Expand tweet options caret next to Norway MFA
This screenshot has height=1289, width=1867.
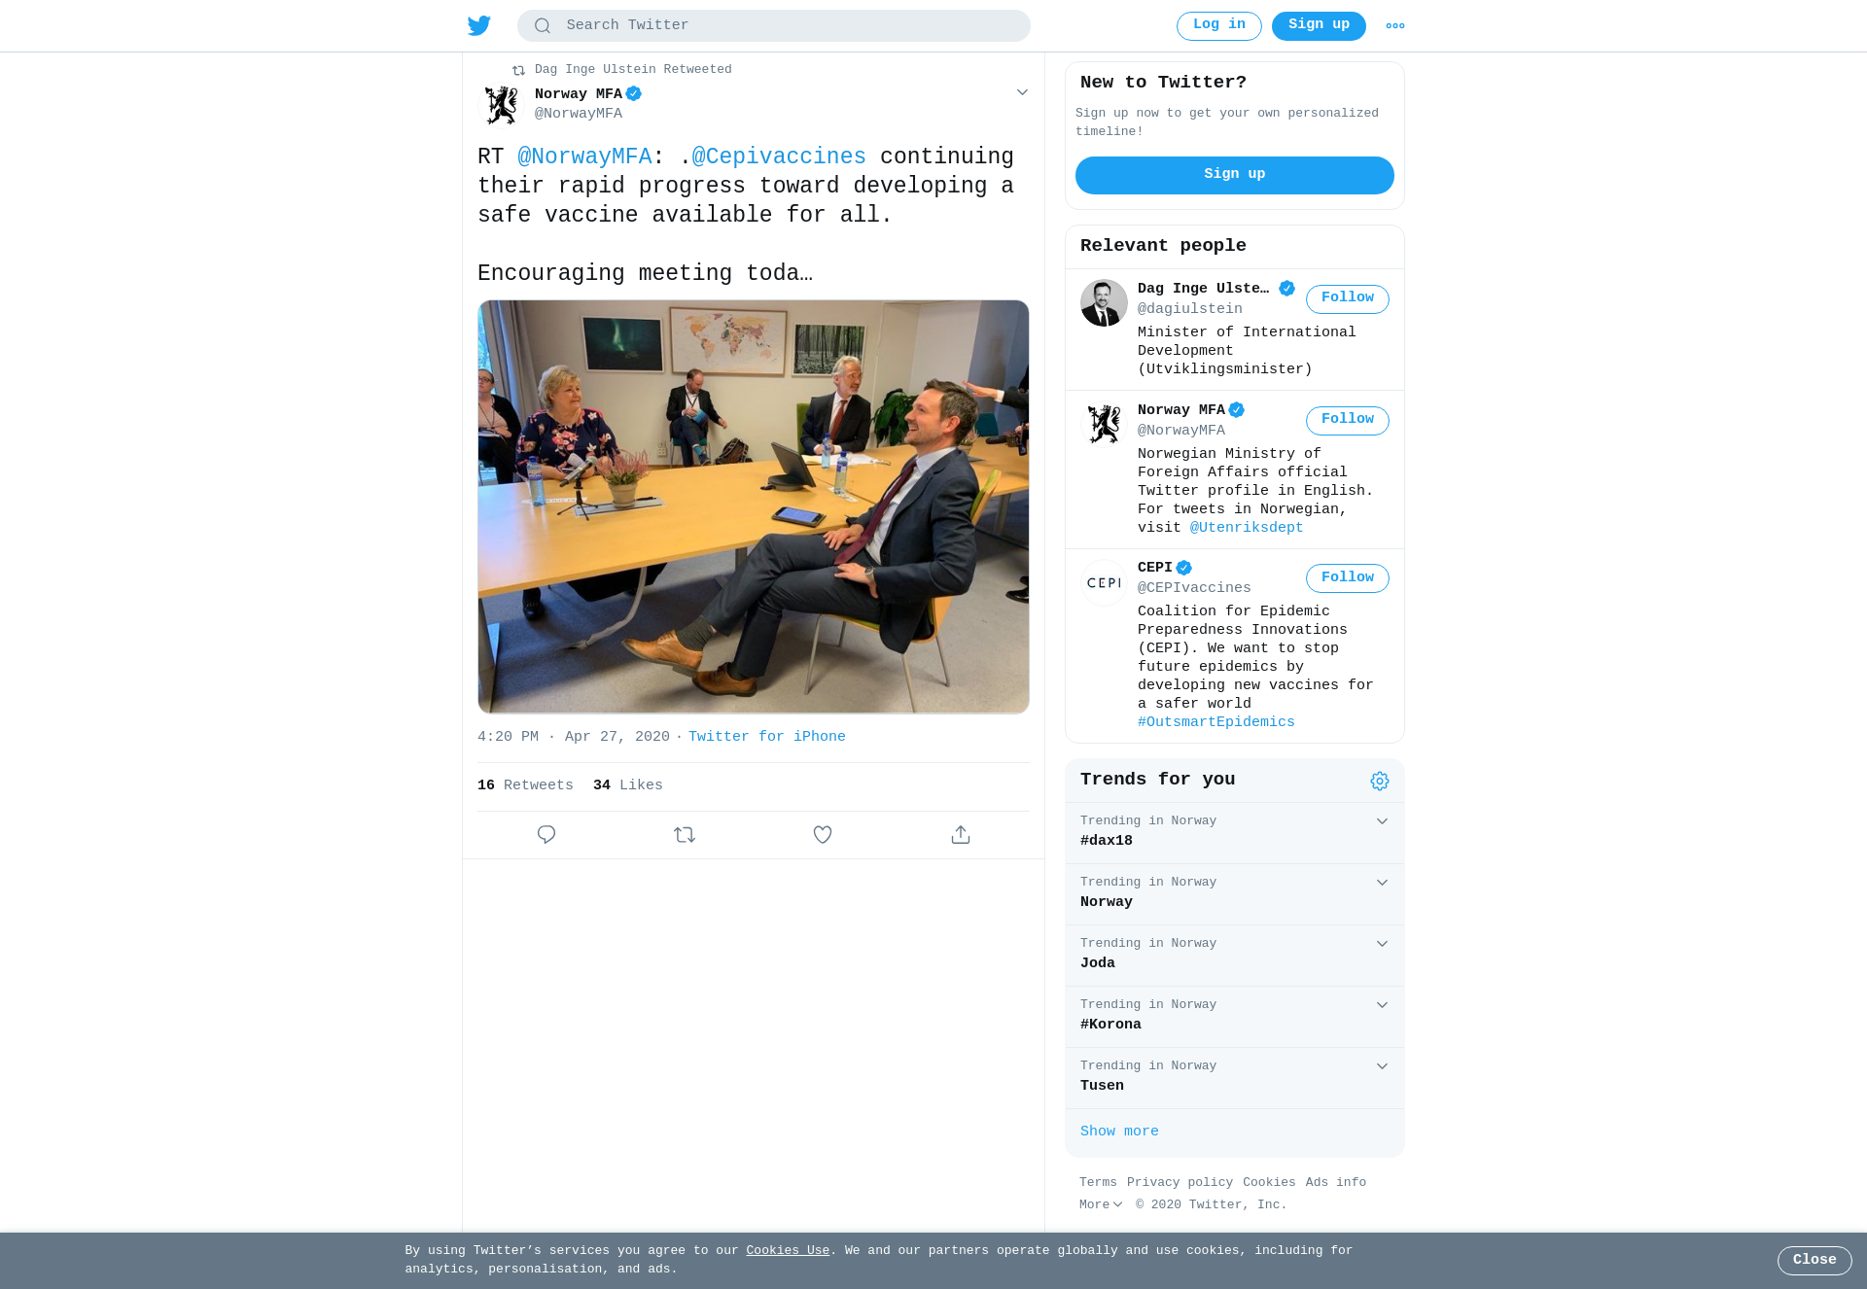[1022, 92]
